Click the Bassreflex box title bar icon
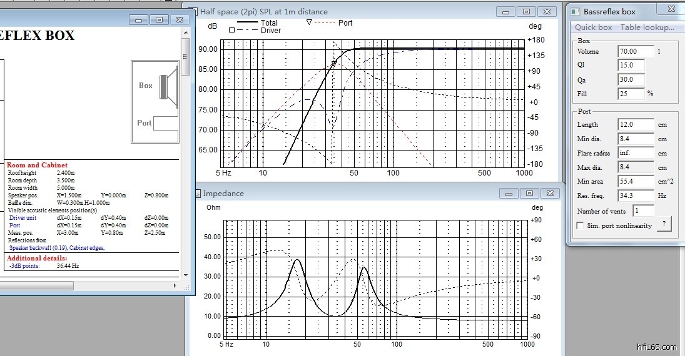This screenshot has width=685, height=356. pyautogui.click(x=576, y=11)
